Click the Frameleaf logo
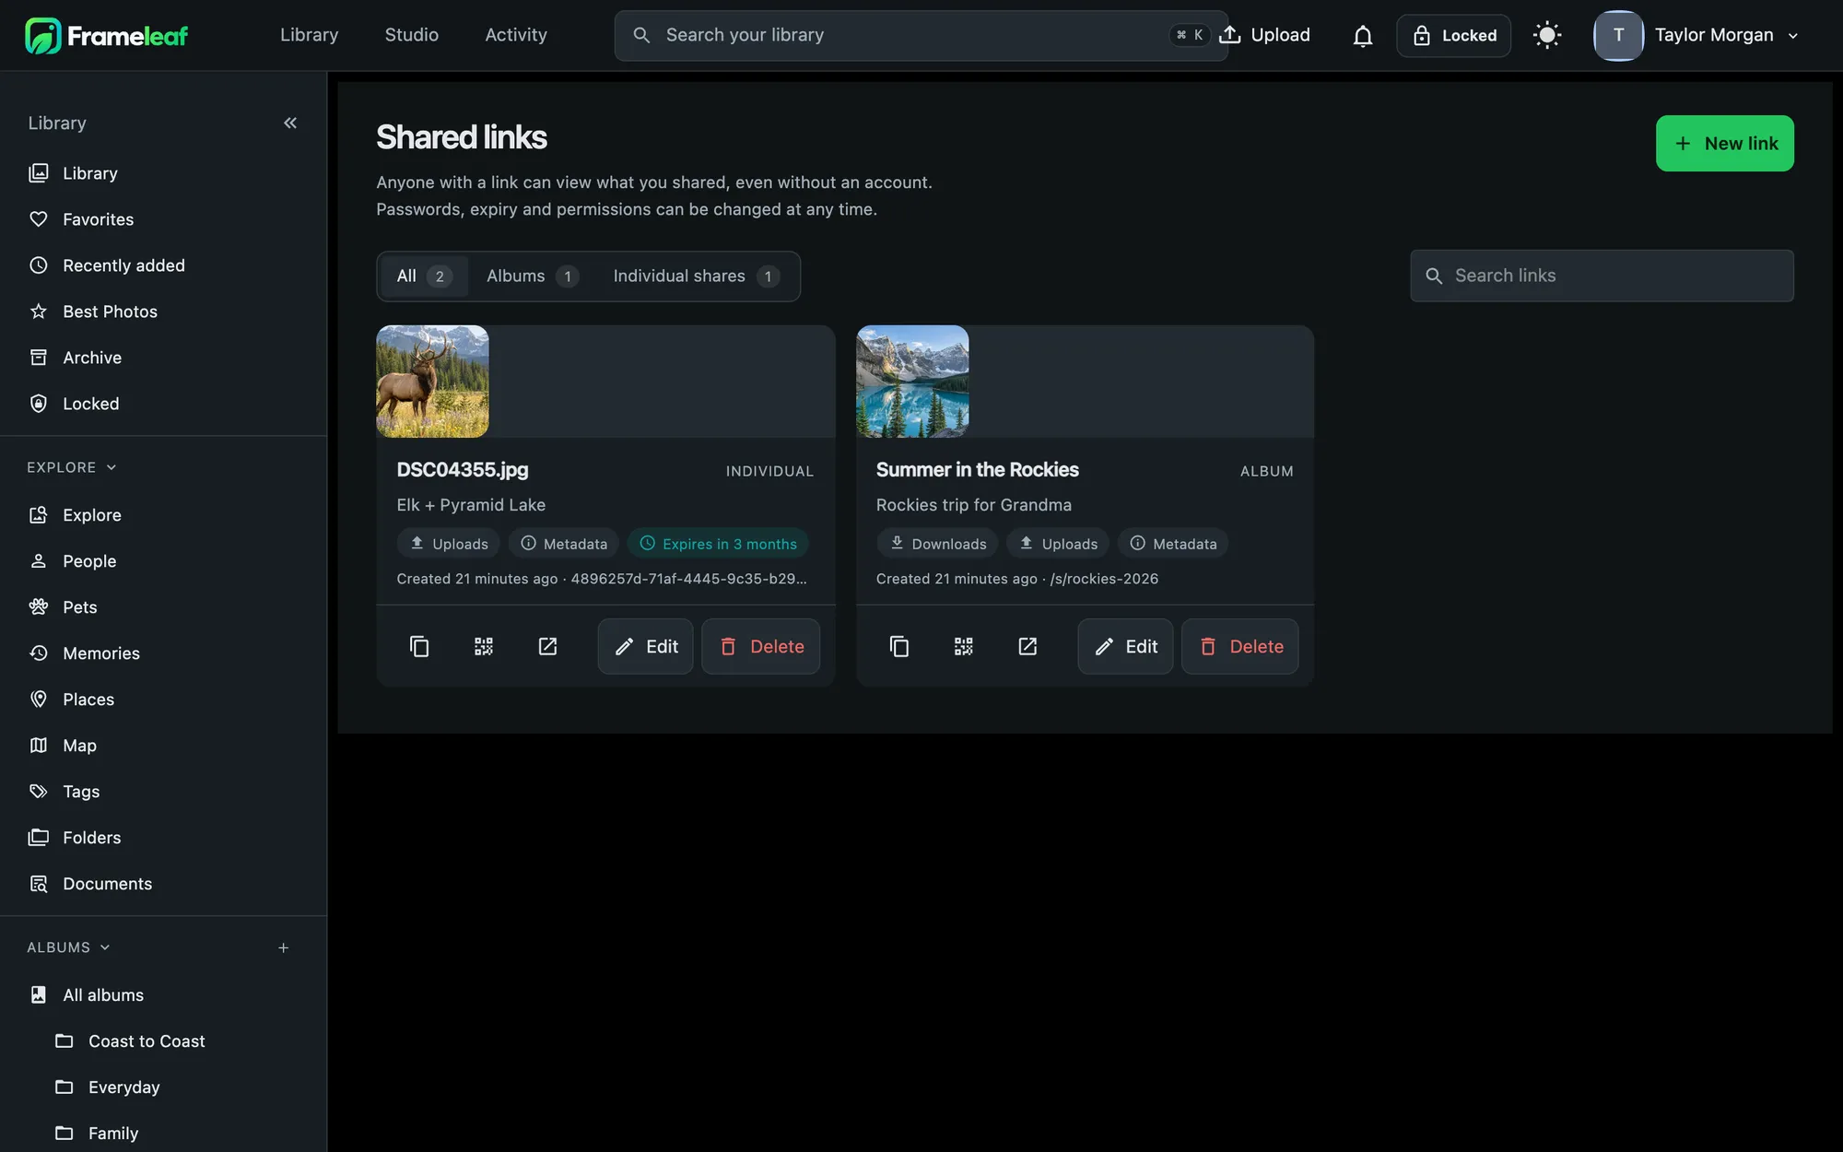This screenshot has width=1843, height=1152. click(x=106, y=36)
